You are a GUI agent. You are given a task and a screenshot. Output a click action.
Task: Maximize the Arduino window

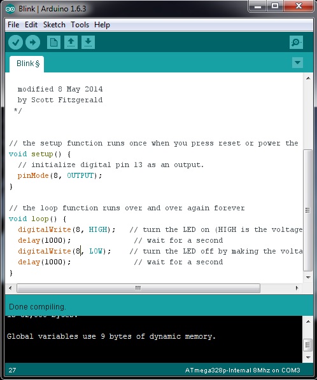click(275, 6)
